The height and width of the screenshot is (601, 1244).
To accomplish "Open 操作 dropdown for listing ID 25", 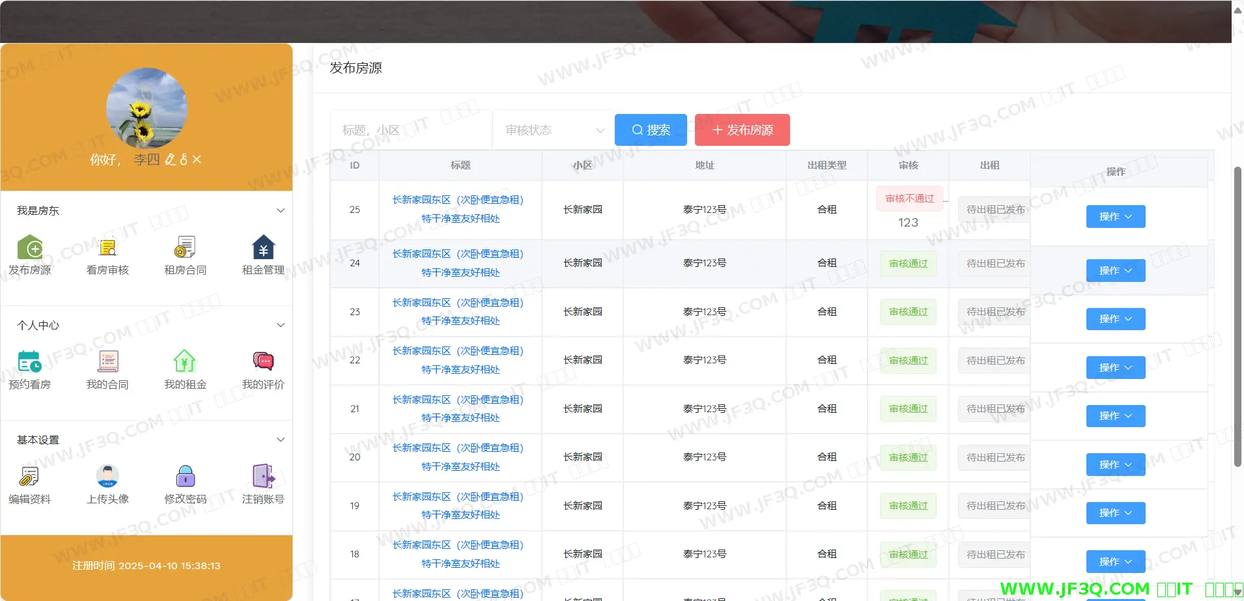I will [x=1115, y=217].
